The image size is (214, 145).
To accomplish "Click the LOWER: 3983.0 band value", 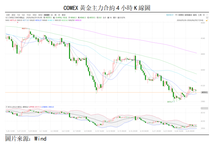I will coord(47,107).
